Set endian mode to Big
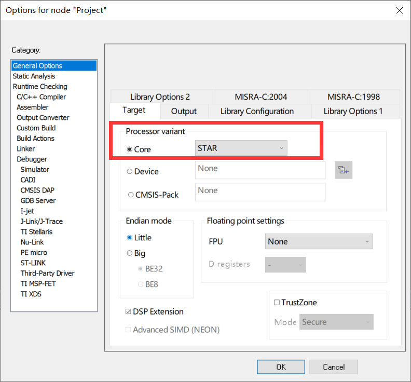411x382 pixels. (130, 253)
